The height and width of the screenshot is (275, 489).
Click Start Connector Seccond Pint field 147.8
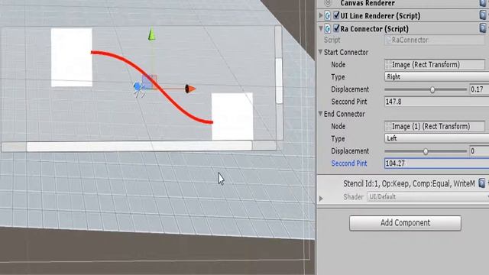[x=436, y=102]
